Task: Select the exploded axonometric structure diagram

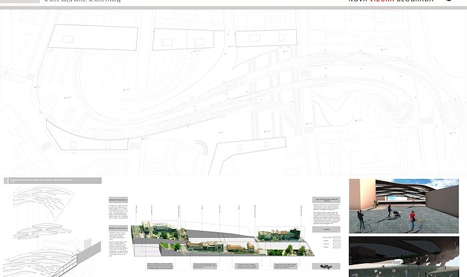Action: pyautogui.click(x=53, y=230)
